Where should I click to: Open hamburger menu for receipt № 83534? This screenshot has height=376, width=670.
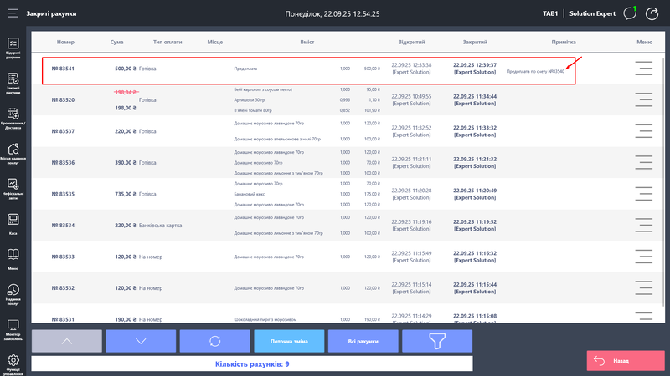coord(643,226)
